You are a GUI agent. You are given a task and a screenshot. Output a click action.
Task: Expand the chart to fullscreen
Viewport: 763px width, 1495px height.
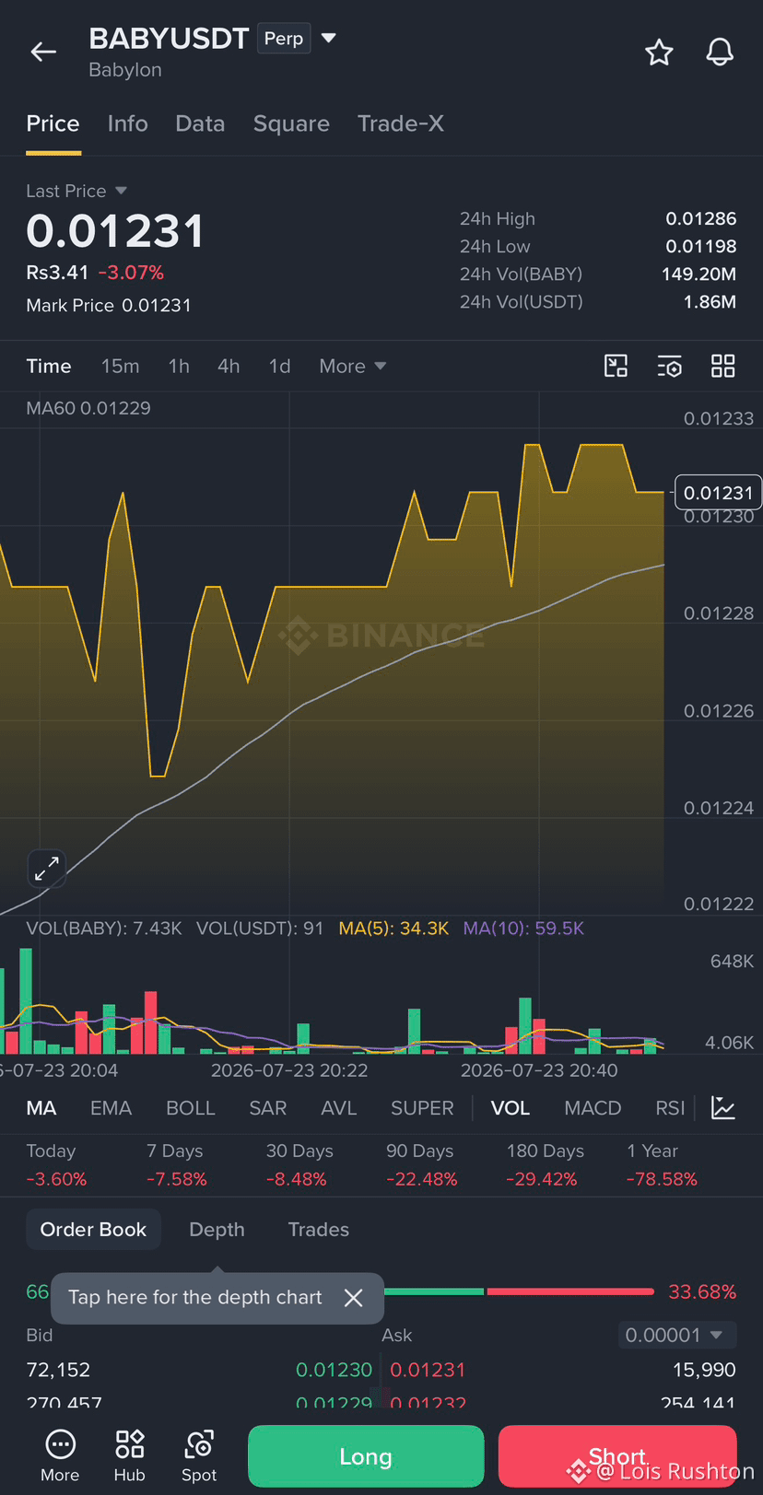click(46, 869)
